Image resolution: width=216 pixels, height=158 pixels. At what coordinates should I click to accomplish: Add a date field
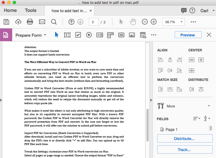tap(143, 35)
